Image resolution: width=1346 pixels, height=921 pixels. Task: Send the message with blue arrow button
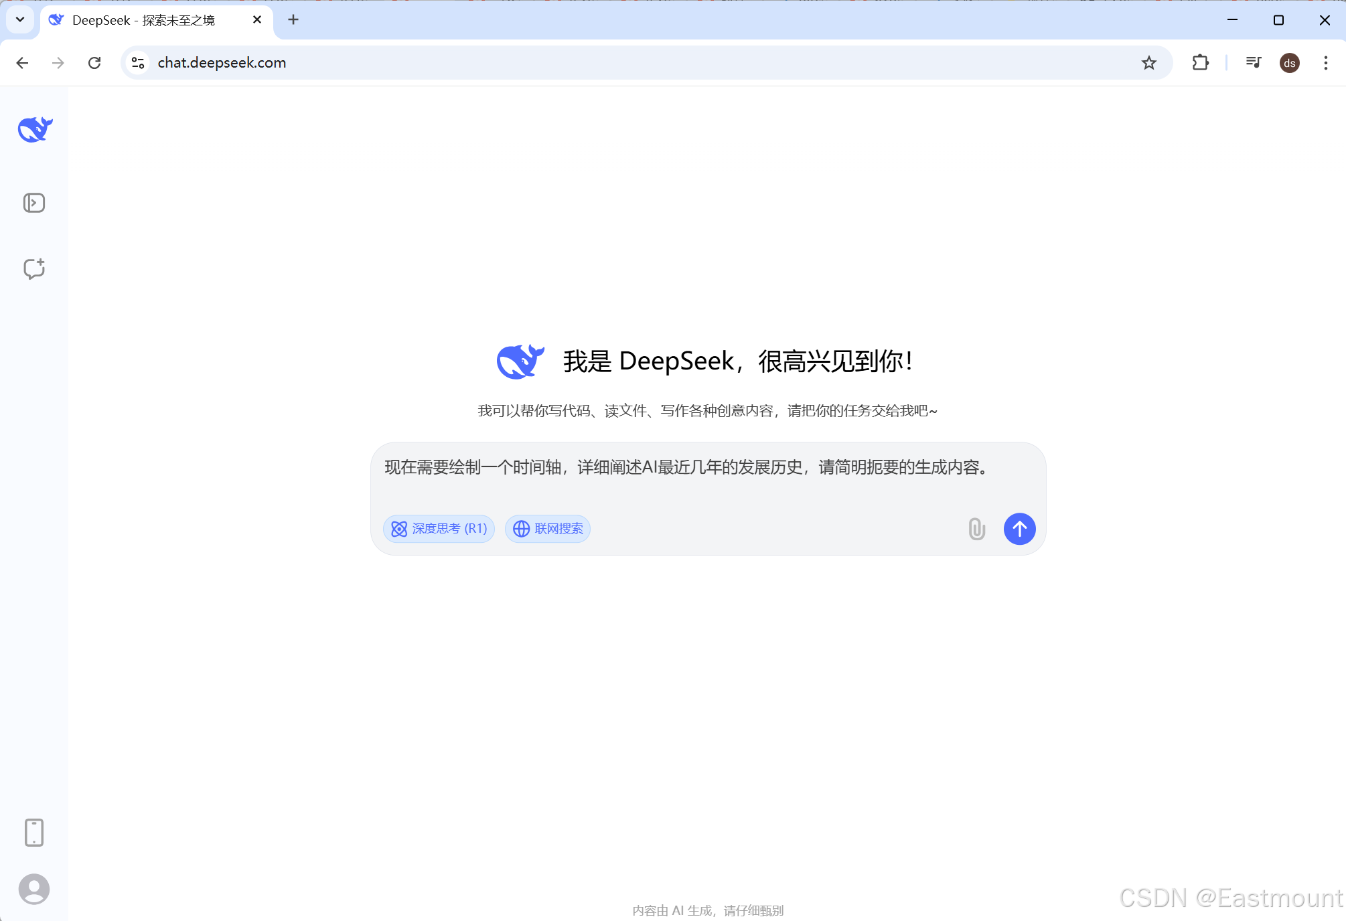1019,529
